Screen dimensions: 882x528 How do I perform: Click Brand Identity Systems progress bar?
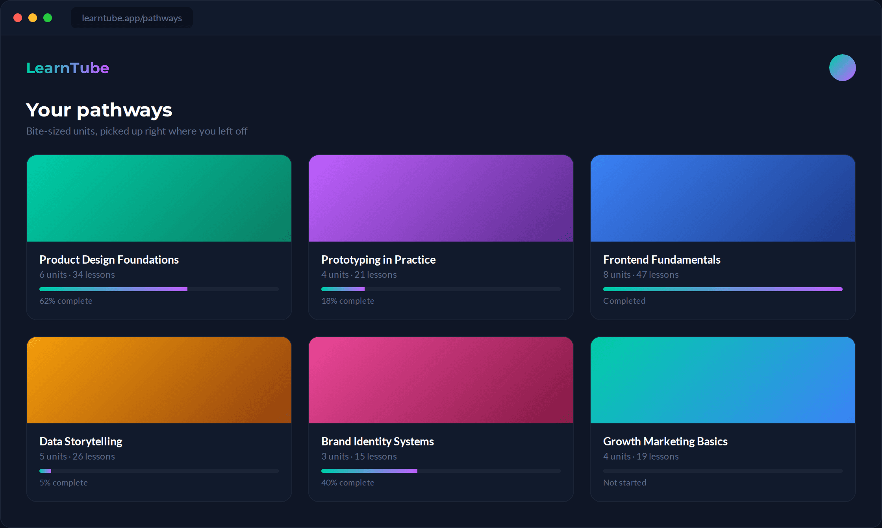point(441,471)
